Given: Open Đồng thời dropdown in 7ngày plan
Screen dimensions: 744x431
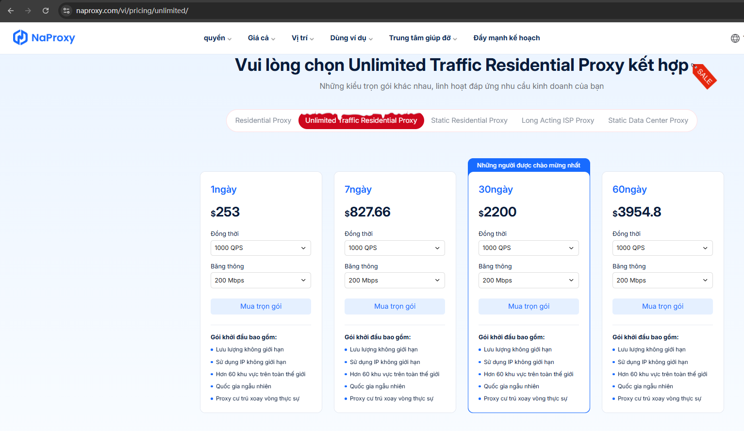Looking at the screenshot, I should pos(395,248).
